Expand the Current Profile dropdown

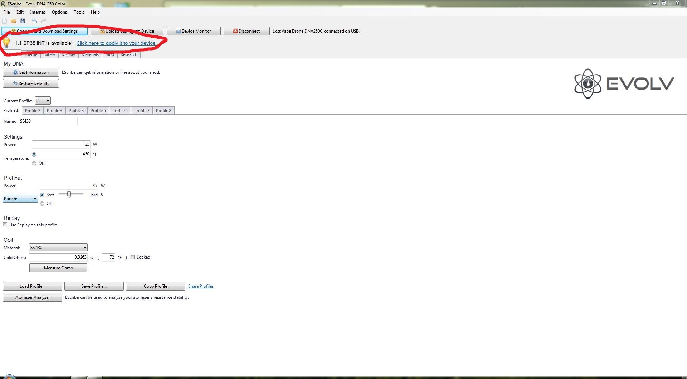43,101
